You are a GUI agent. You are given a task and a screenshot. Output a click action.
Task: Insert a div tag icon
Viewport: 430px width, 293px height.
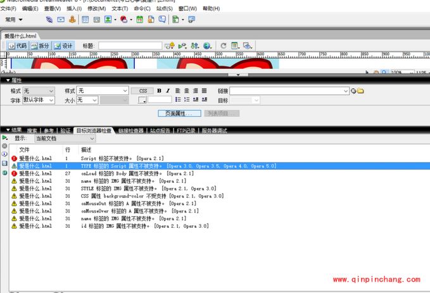(96, 20)
